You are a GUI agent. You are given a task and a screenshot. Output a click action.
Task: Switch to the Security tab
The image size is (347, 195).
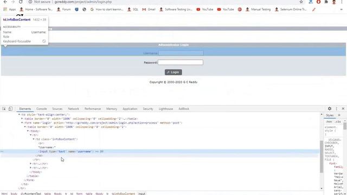[148, 109]
